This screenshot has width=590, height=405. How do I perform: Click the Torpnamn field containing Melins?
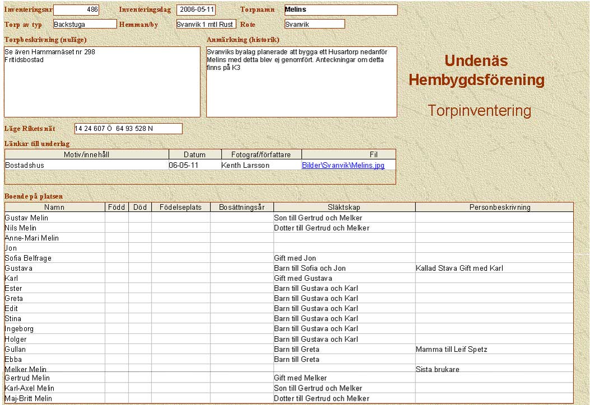(340, 10)
